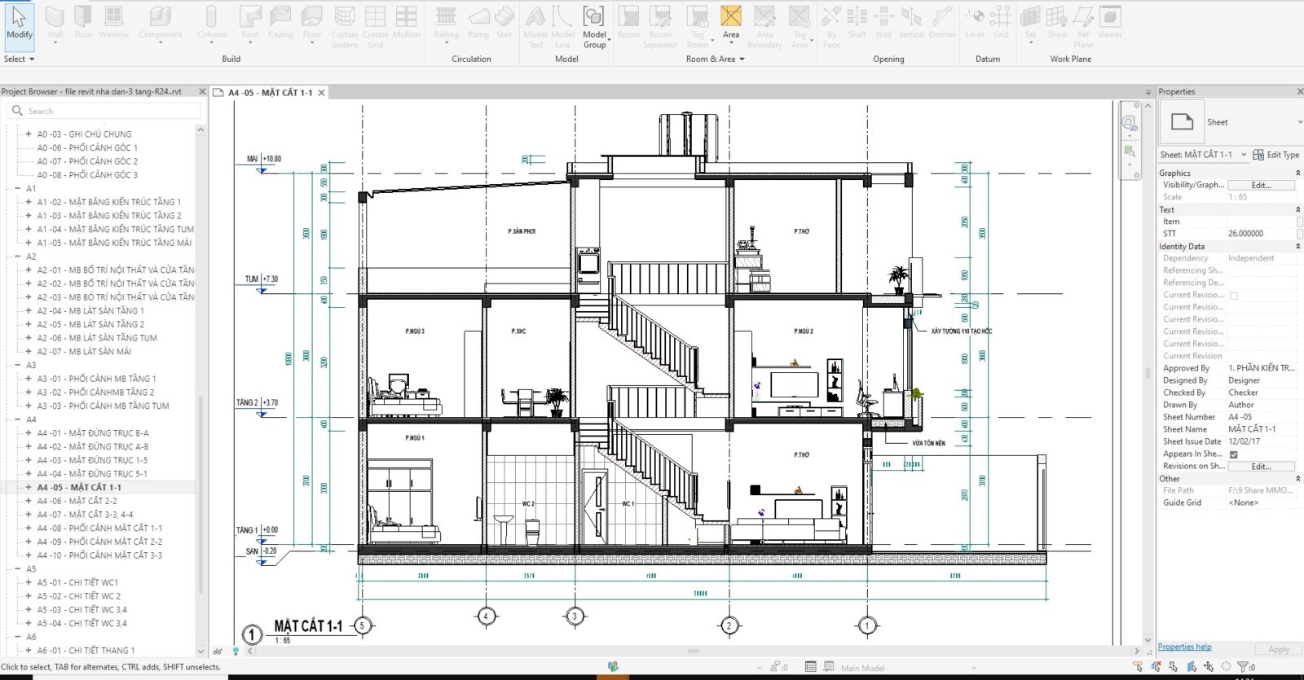Select the Level datum tool
The width and height of the screenshot is (1304, 680).
point(975,23)
